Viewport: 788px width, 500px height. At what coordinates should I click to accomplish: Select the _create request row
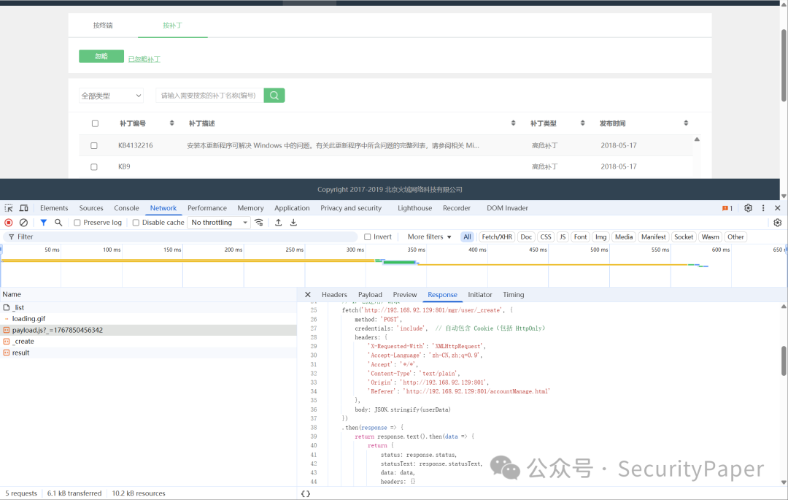point(148,341)
